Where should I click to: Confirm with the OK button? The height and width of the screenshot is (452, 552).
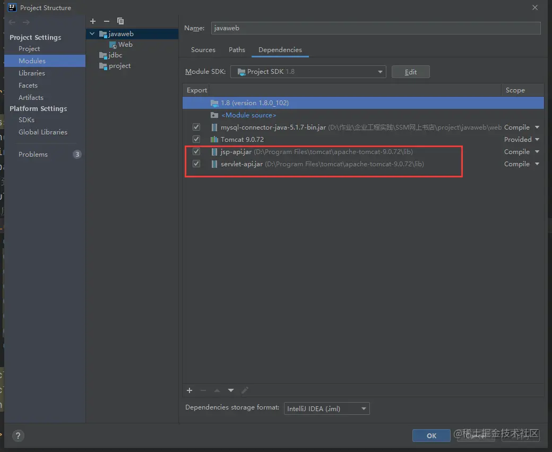tap(431, 436)
